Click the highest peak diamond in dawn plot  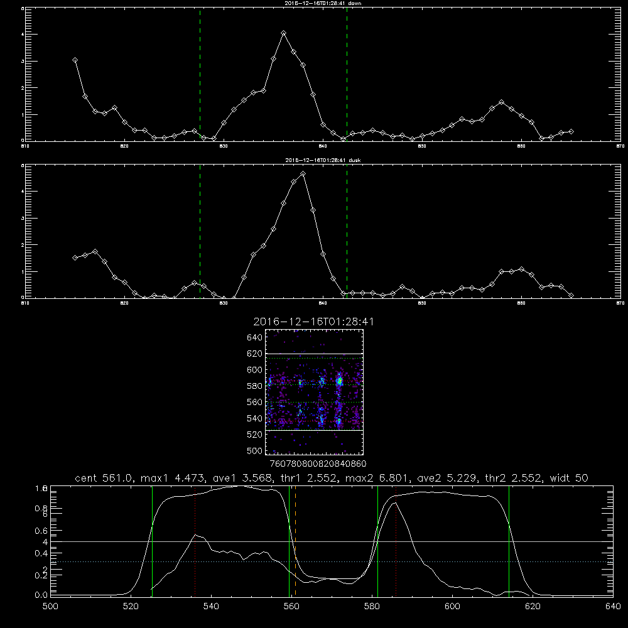[284, 33]
